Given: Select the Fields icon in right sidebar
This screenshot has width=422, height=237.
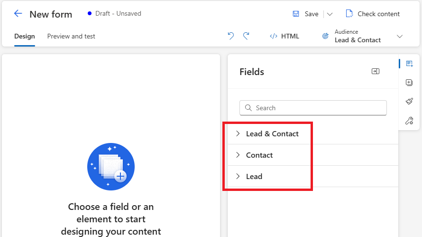Looking at the screenshot, I should [x=409, y=64].
